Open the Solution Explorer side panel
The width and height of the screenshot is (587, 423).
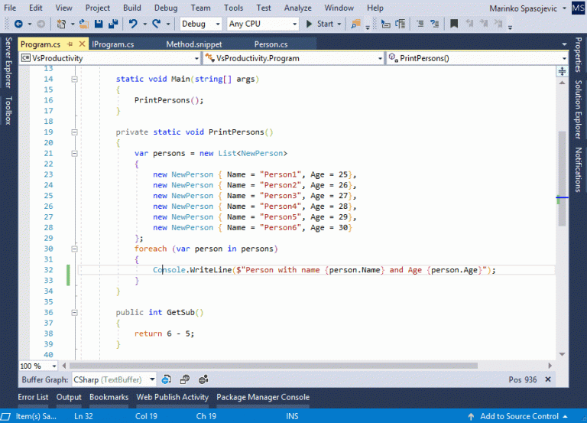[579, 108]
